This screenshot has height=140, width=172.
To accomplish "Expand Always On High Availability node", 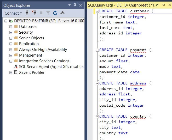I will pos(11,50).
